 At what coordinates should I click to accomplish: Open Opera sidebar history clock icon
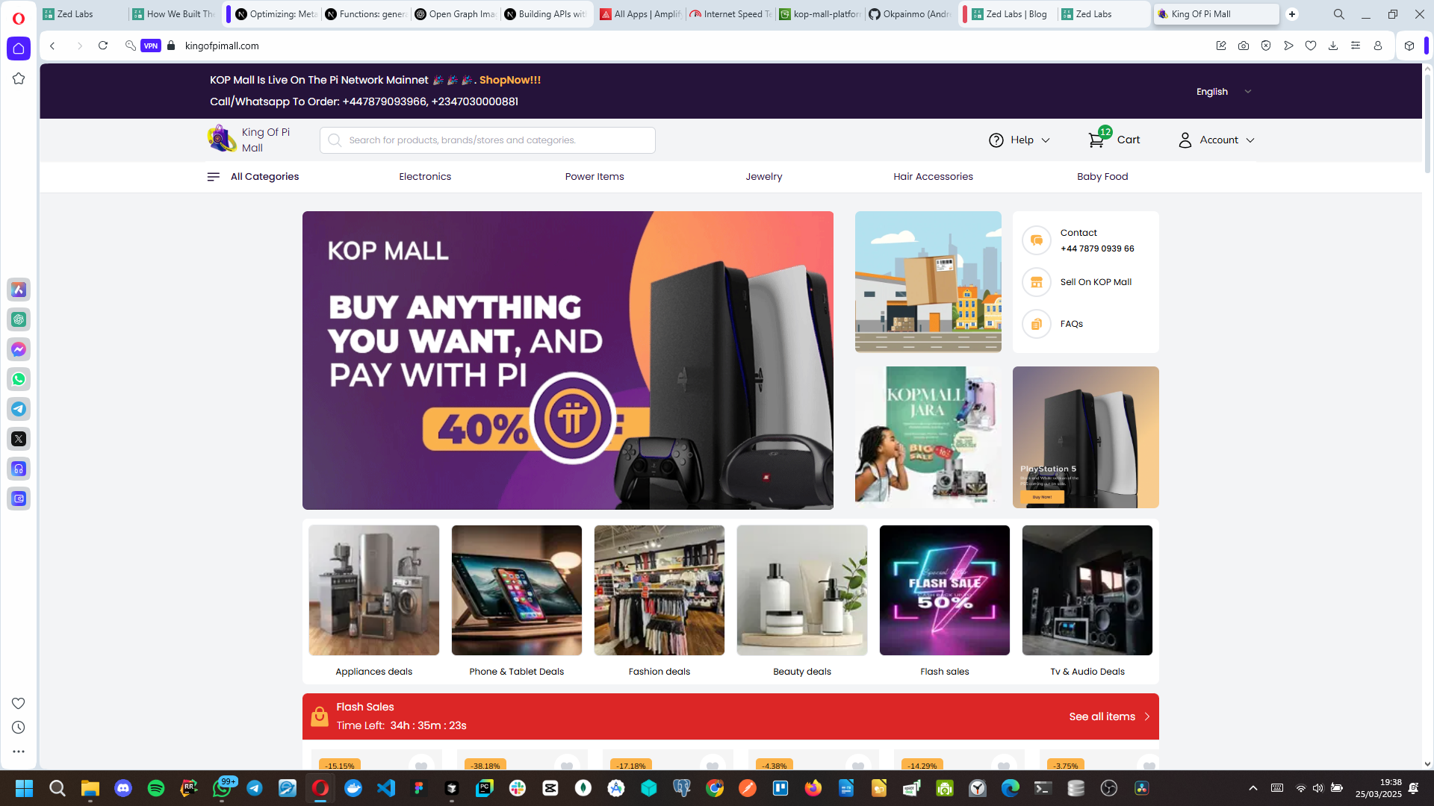(19, 728)
